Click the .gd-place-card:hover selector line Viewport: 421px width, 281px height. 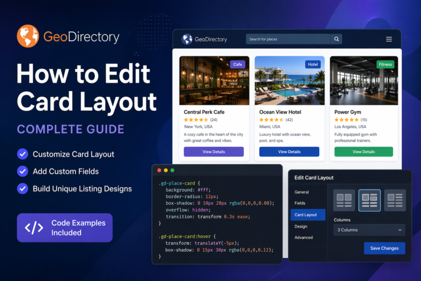(x=187, y=237)
